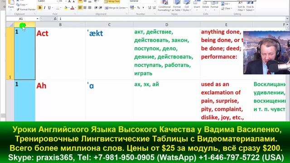Click the Paste button
The height and width of the screenshot is (163, 290).
pos(11,5)
